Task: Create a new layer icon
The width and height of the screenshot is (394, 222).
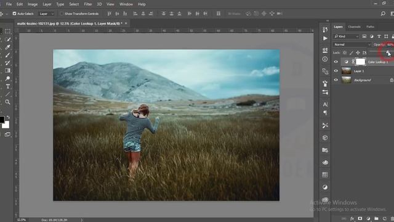Action: [384, 218]
